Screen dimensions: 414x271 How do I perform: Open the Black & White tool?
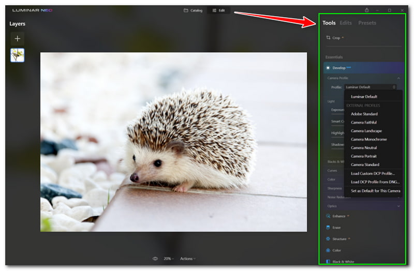coord(328,262)
